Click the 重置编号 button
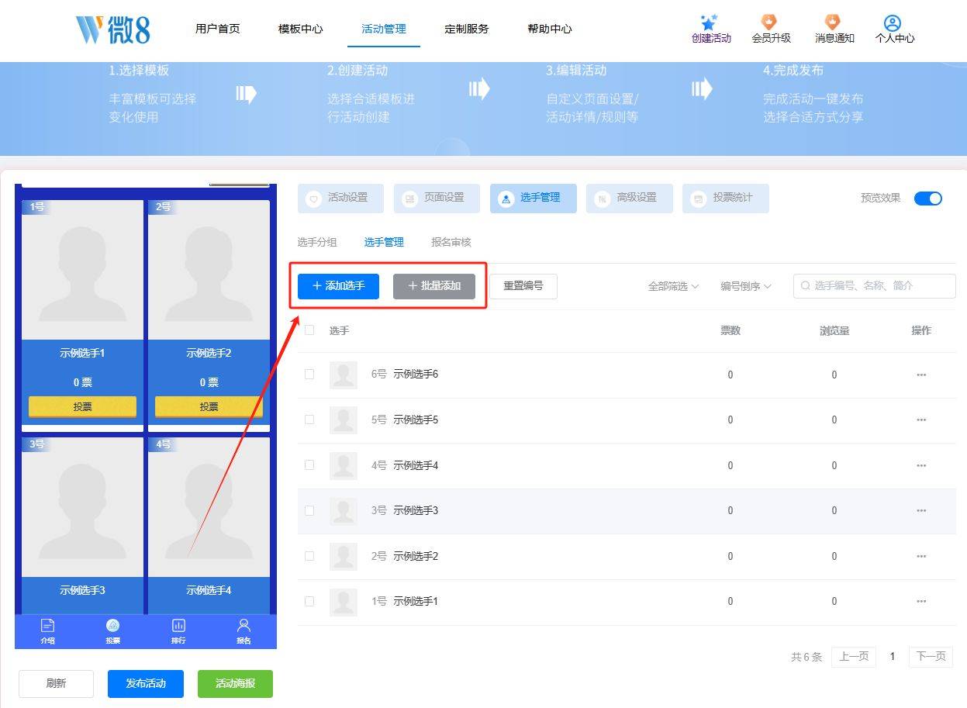Image resolution: width=967 pixels, height=708 pixels. click(523, 286)
